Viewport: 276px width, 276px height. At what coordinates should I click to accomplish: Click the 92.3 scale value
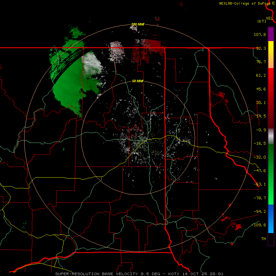click(261, 48)
